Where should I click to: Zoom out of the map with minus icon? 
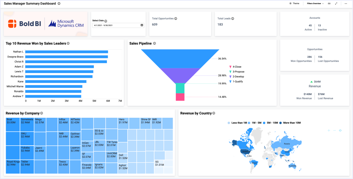tap(334, 130)
